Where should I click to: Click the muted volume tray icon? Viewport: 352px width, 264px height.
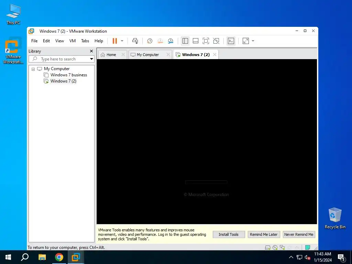(307, 257)
